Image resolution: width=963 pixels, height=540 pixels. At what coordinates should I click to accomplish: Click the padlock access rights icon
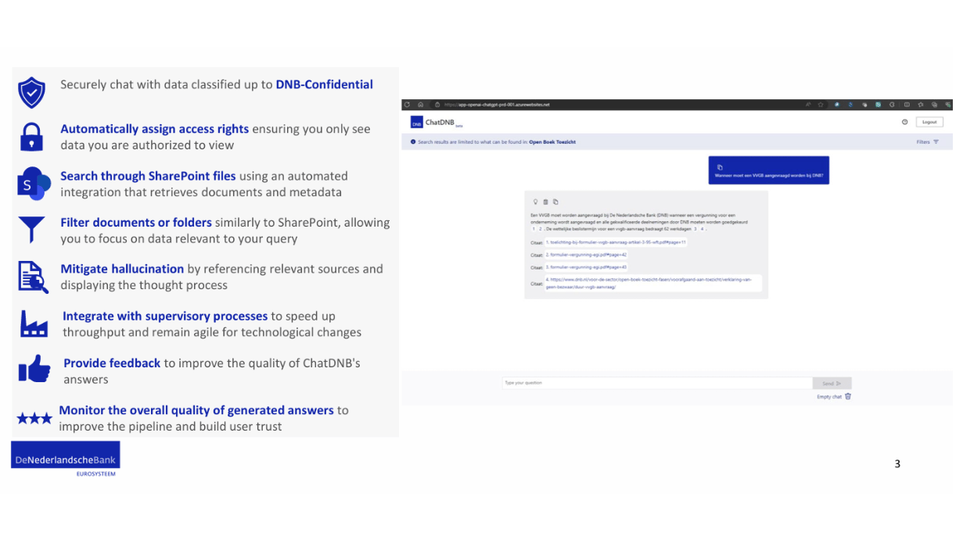31,136
